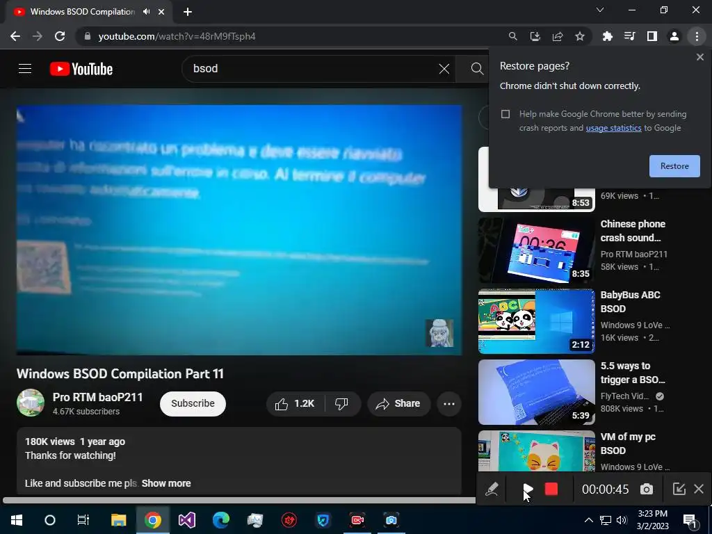
Task: Open Visual Studio from taskbar
Action: point(186,520)
